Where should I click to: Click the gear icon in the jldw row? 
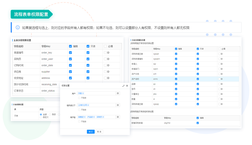click(222, 94)
